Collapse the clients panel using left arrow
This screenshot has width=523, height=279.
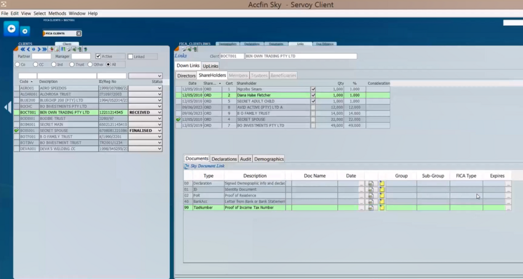8,108
